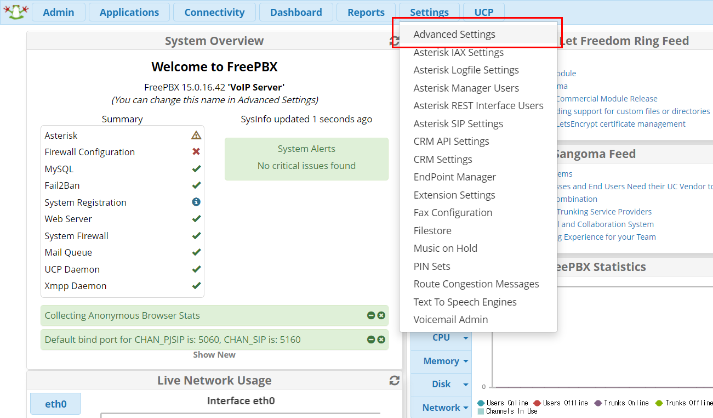Screen dimensions: 713x418
Task: Click the Firewall Configuration red X icon
Action: click(196, 152)
